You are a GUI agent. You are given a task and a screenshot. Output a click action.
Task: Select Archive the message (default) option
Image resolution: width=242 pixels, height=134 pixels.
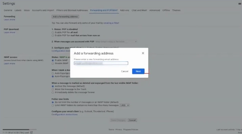point(53,86)
